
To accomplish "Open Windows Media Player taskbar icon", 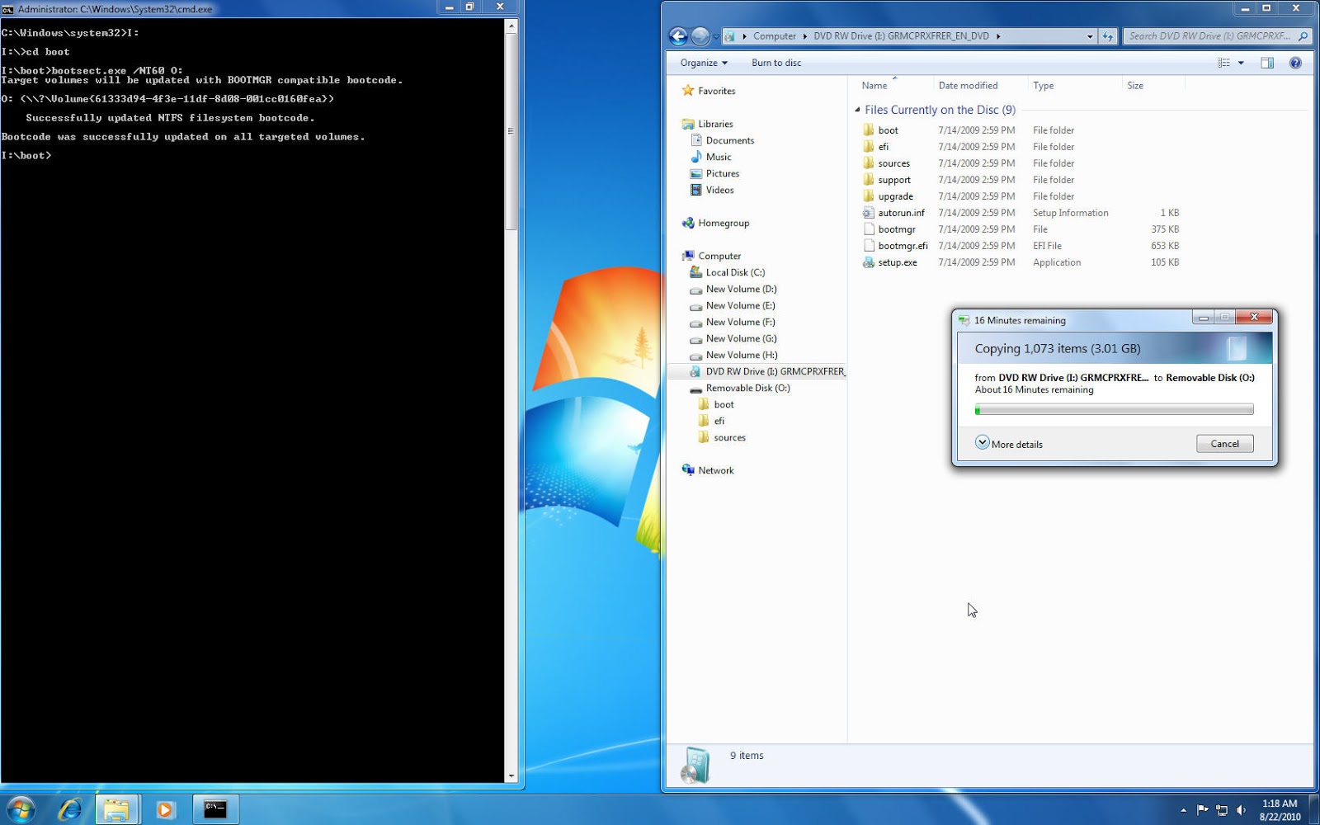I will [x=165, y=809].
